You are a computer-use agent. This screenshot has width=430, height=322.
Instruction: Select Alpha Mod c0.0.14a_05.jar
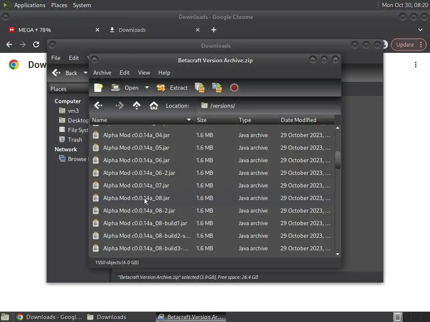tap(212, 148)
